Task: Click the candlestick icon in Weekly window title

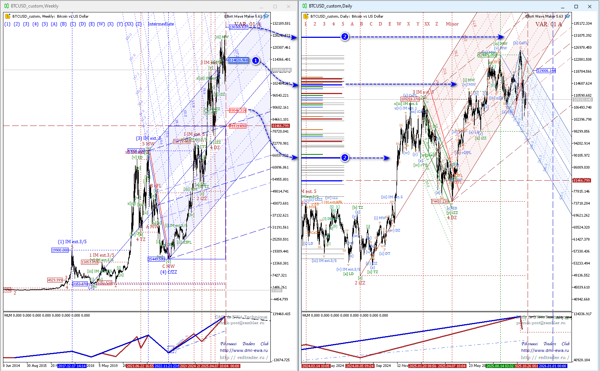Action: pyautogui.click(x=6, y=6)
